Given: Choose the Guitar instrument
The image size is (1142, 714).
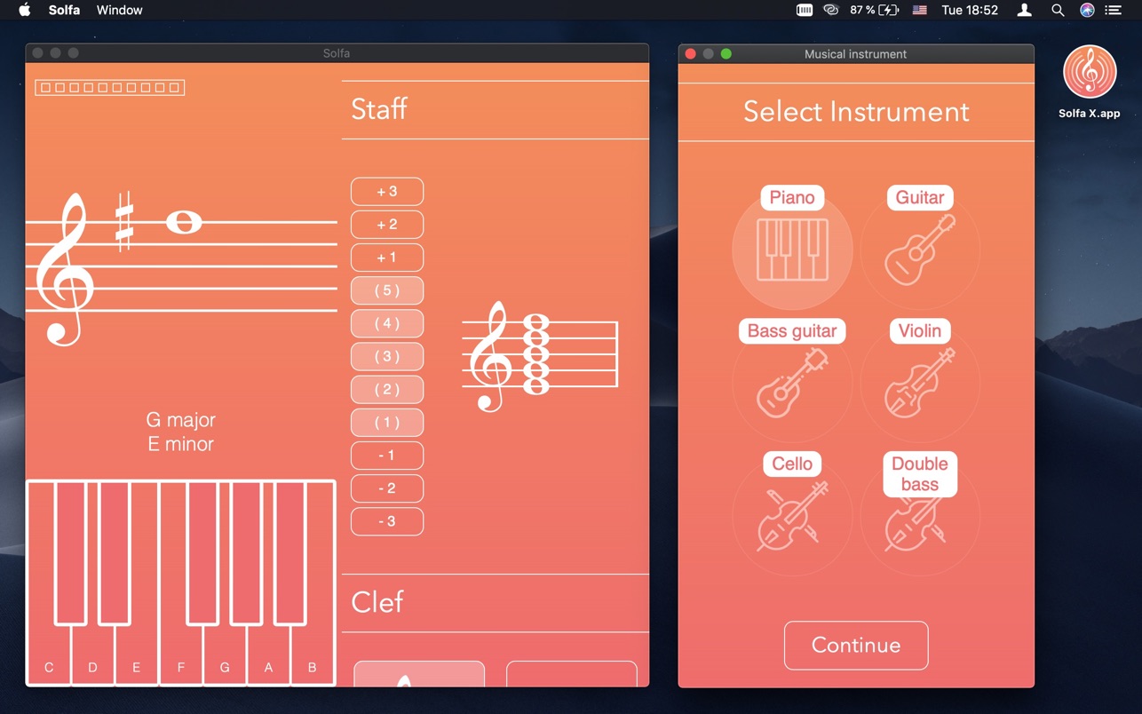Looking at the screenshot, I should [920, 249].
